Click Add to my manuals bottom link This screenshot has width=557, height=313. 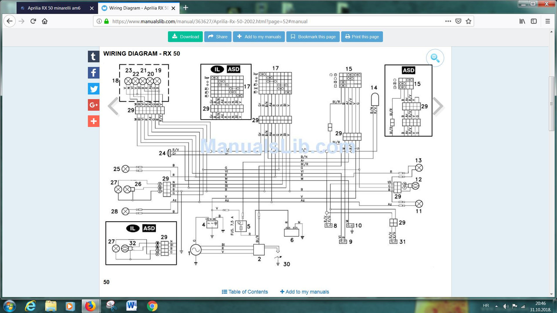(x=305, y=292)
